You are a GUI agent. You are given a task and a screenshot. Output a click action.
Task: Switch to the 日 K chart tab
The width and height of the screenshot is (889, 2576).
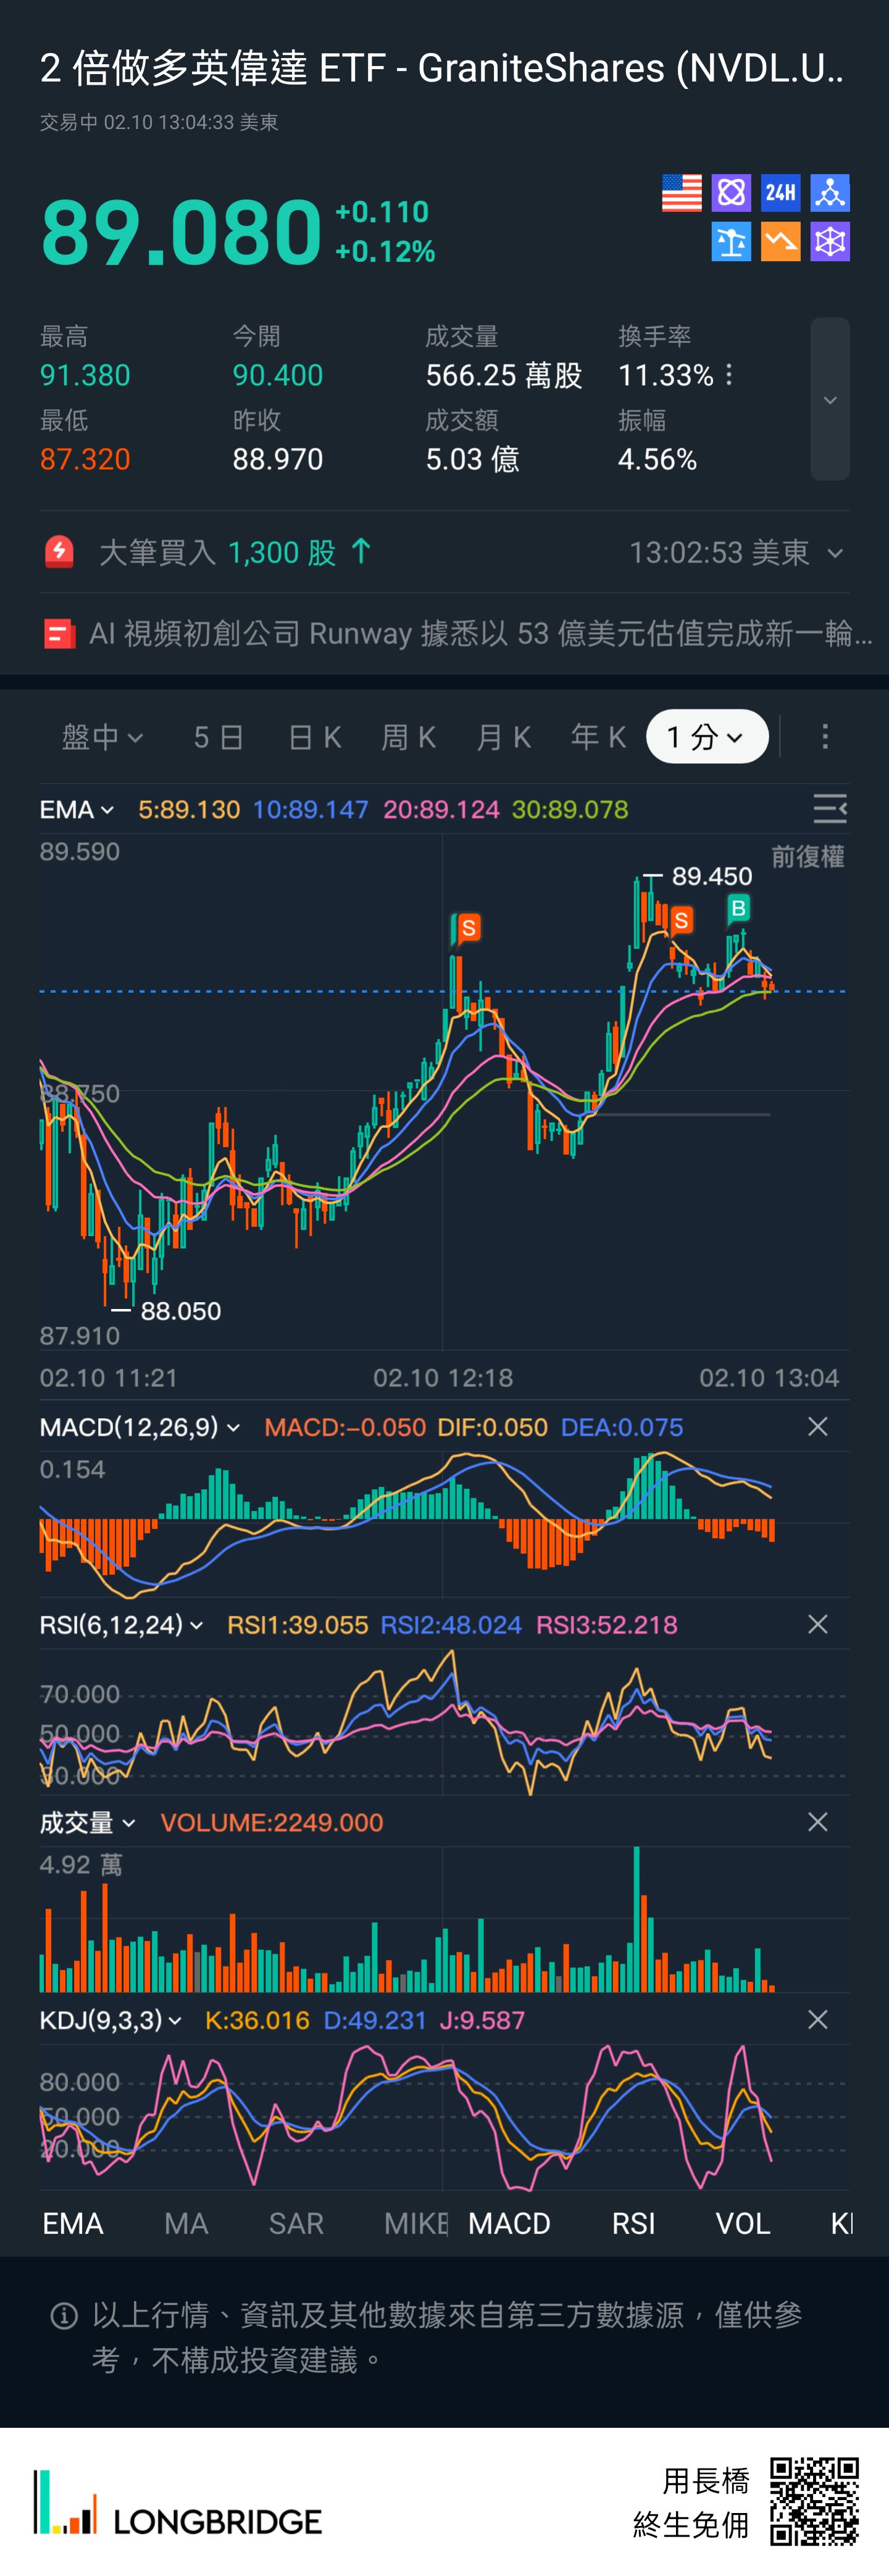click(x=314, y=737)
